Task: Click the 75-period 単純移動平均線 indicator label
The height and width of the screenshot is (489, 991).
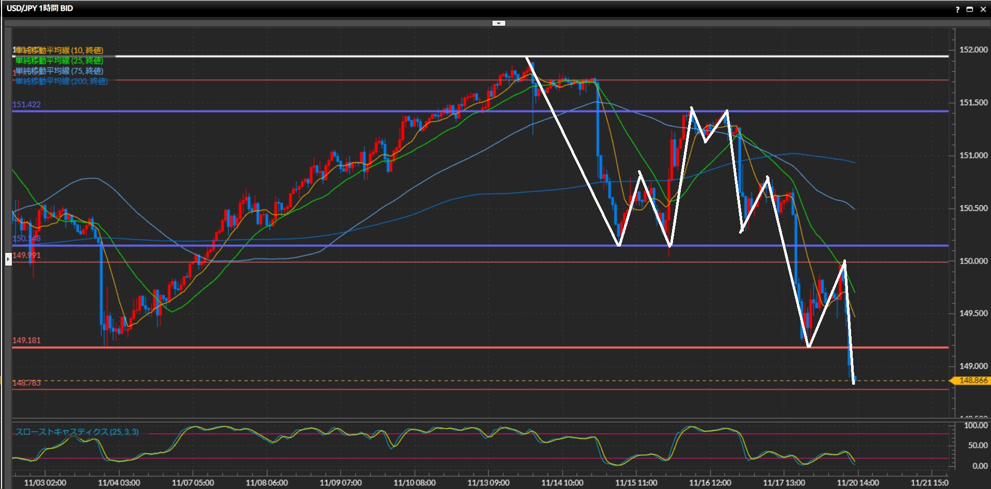Action: (59, 71)
